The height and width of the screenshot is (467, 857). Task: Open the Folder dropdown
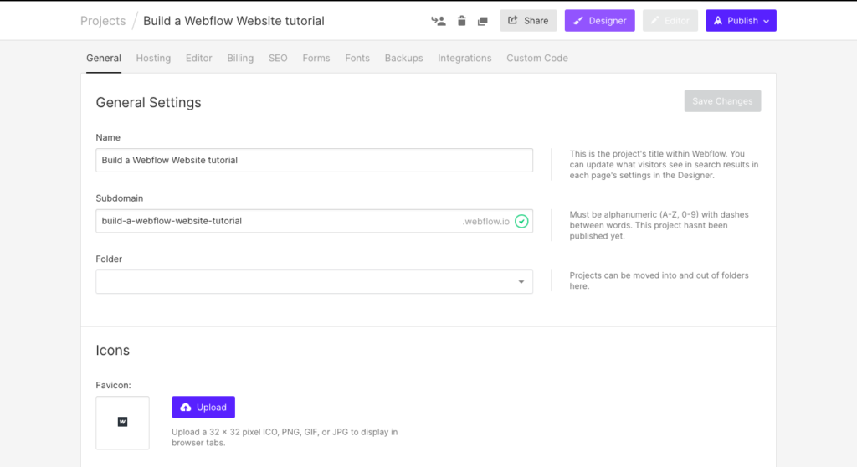[315, 281]
